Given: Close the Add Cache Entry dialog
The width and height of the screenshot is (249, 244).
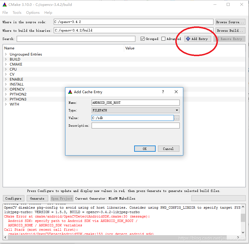Looking at the screenshot, I should [x=176, y=92].
